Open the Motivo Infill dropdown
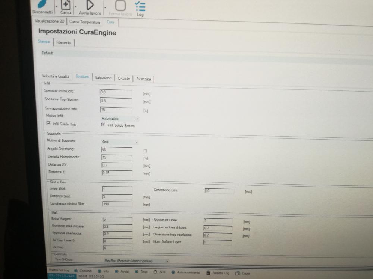Image resolution: width=373 pixels, height=279 pixels. pos(120,119)
